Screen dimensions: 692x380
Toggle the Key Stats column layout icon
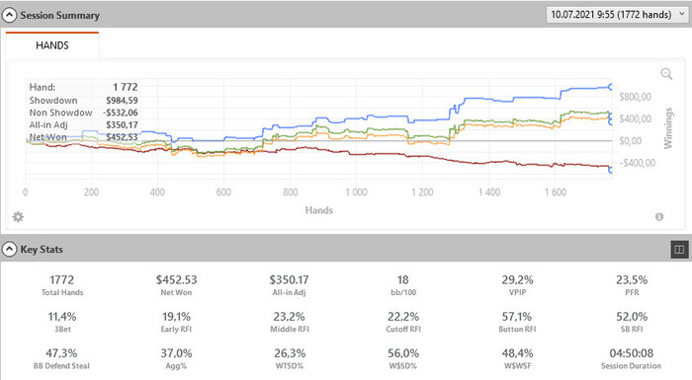click(x=679, y=250)
